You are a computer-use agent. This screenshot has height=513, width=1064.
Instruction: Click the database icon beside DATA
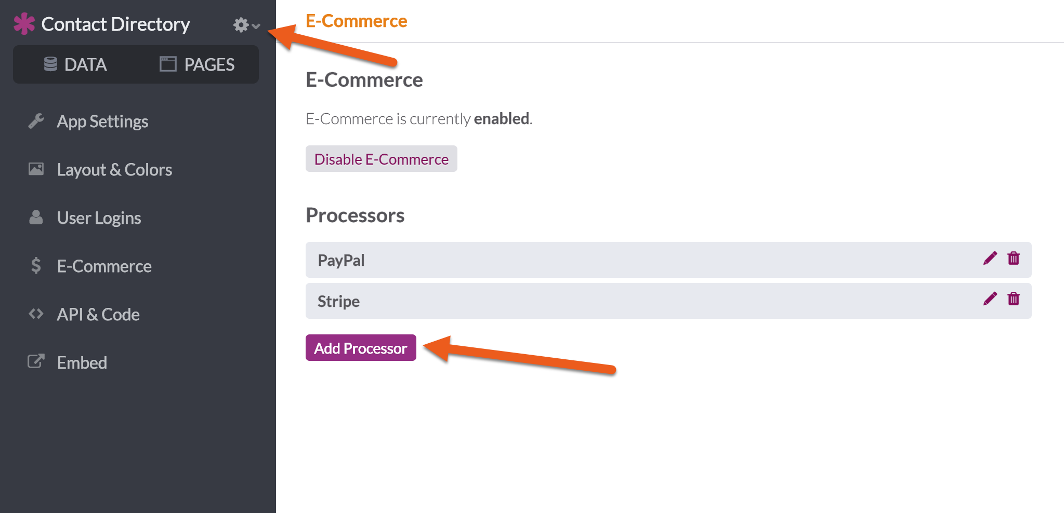(x=50, y=64)
